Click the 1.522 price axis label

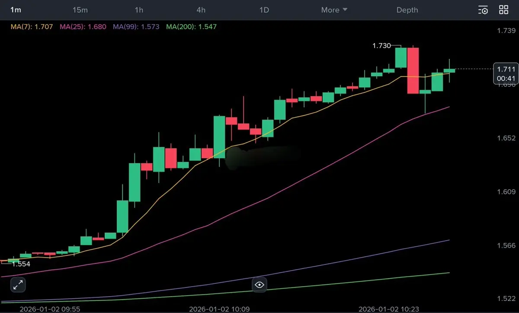point(506,299)
